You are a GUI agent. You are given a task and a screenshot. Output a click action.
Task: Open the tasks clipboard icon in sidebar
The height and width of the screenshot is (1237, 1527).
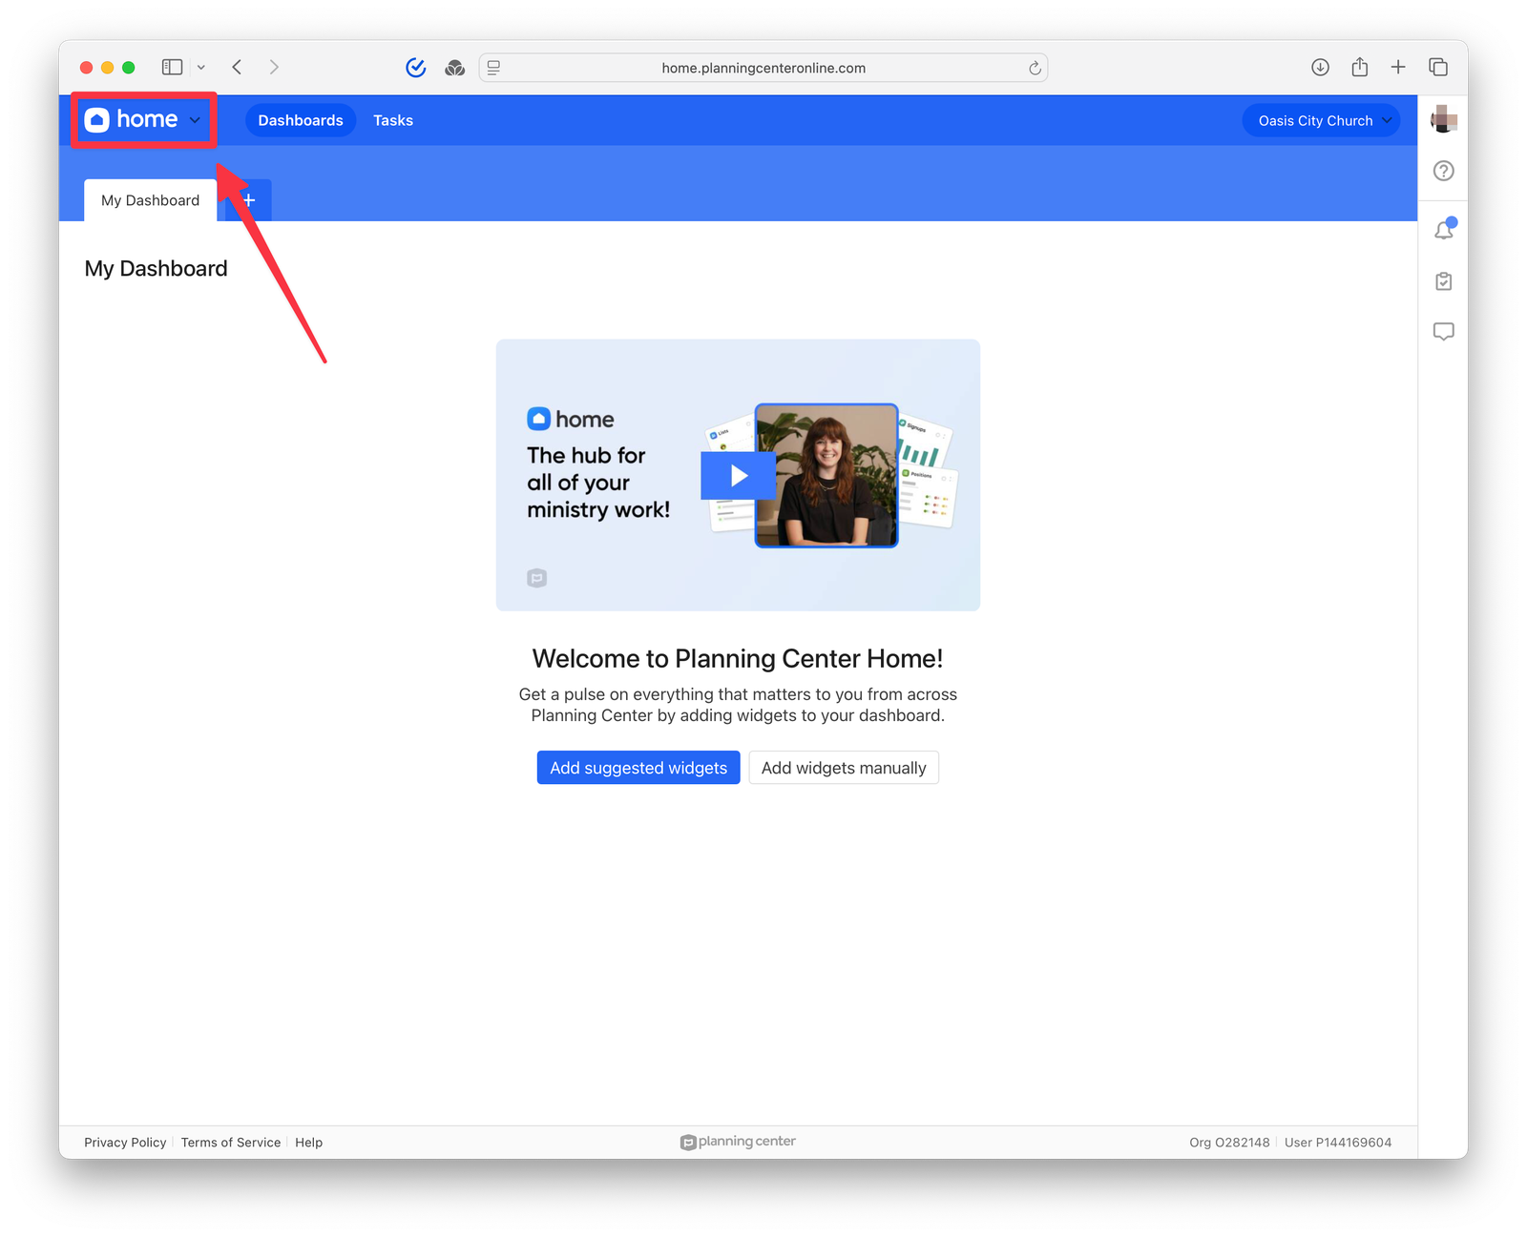tap(1443, 281)
